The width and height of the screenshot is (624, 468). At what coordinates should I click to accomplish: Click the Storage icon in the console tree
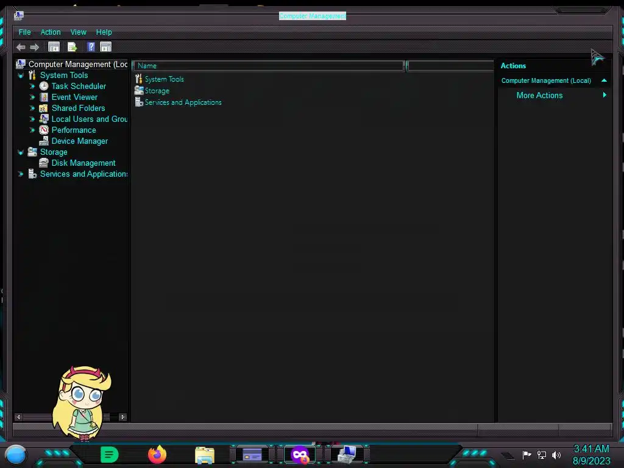pyautogui.click(x=32, y=152)
